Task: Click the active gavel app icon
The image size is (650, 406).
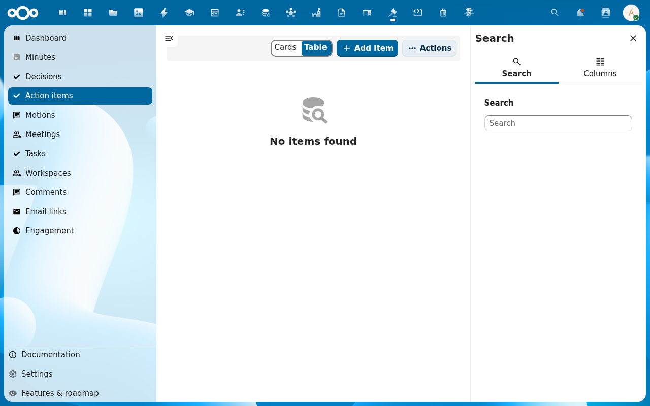Action: 393,13
